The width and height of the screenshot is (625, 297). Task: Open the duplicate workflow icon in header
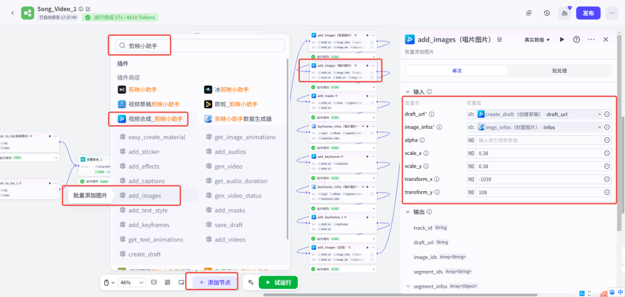point(529,13)
